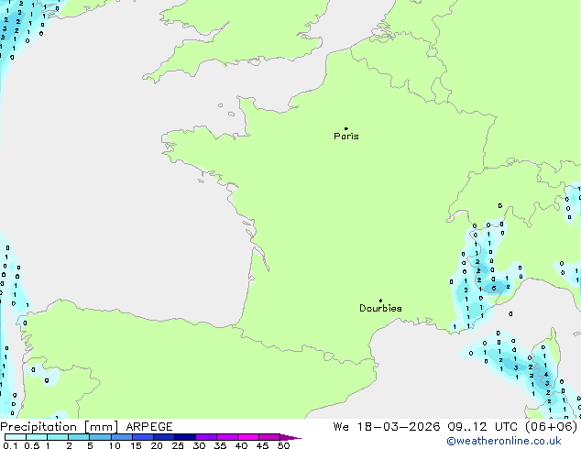Viewport: 581px width, 449px height.
Task: Pick the 0.1–0.5 mm legend swatch
Action: [x=16, y=437]
